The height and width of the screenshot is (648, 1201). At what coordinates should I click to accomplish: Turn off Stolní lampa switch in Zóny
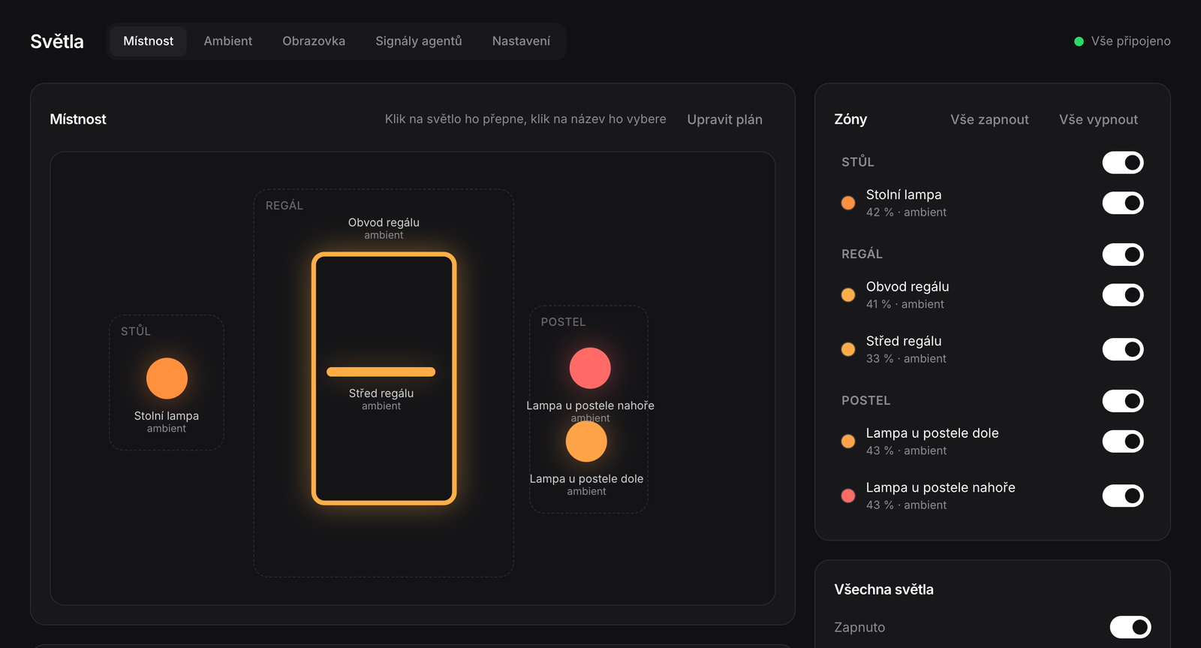(x=1123, y=203)
